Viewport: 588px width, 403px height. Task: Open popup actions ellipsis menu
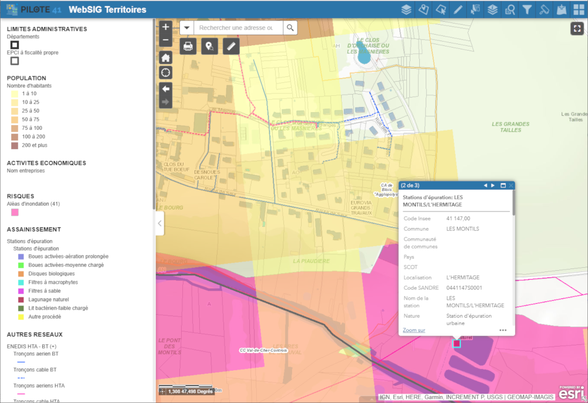(x=503, y=330)
